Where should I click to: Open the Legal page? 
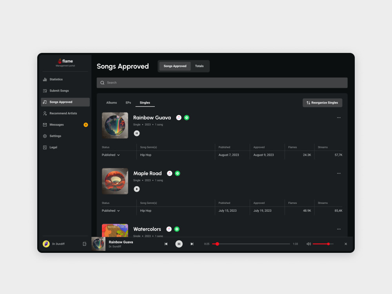(x=65, y=147)
